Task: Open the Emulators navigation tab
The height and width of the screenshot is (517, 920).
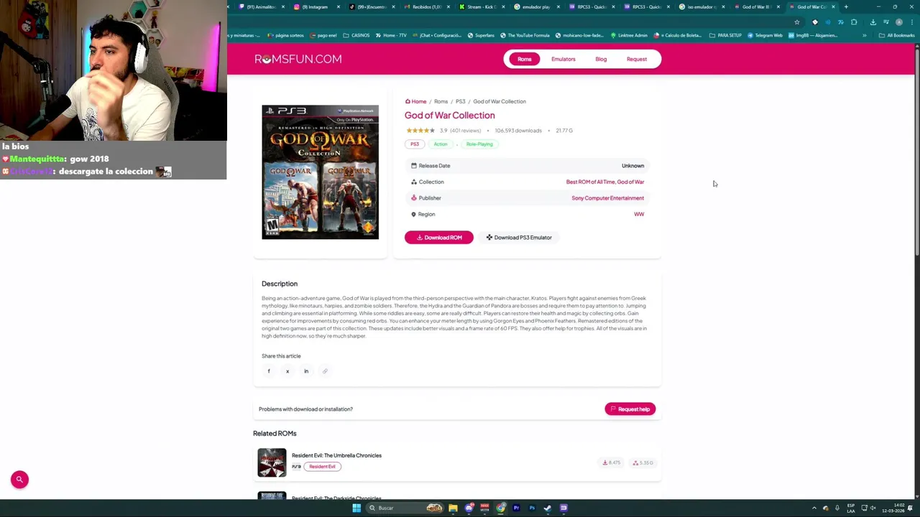Action: [x=563, y=59]
